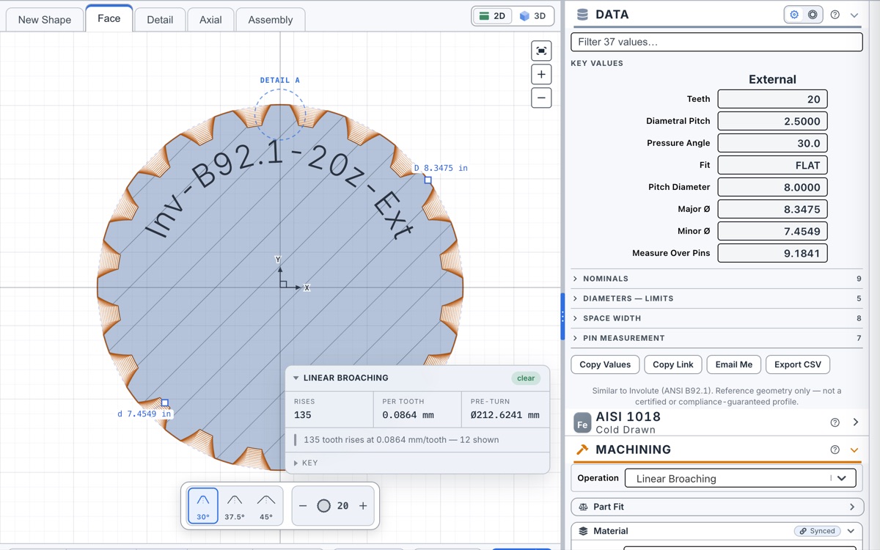The width and height of the screenshot is (880, 550).
Task: Click the Synced link badge on Material
Action: click(x=818, y=531)
